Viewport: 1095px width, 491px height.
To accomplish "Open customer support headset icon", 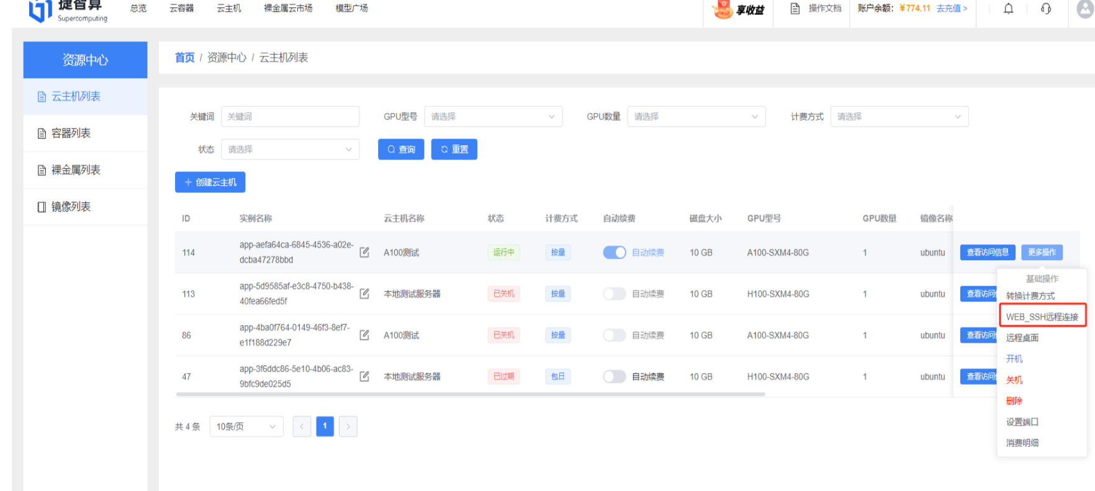I will pyautogui.click(x=1046, y=9).
